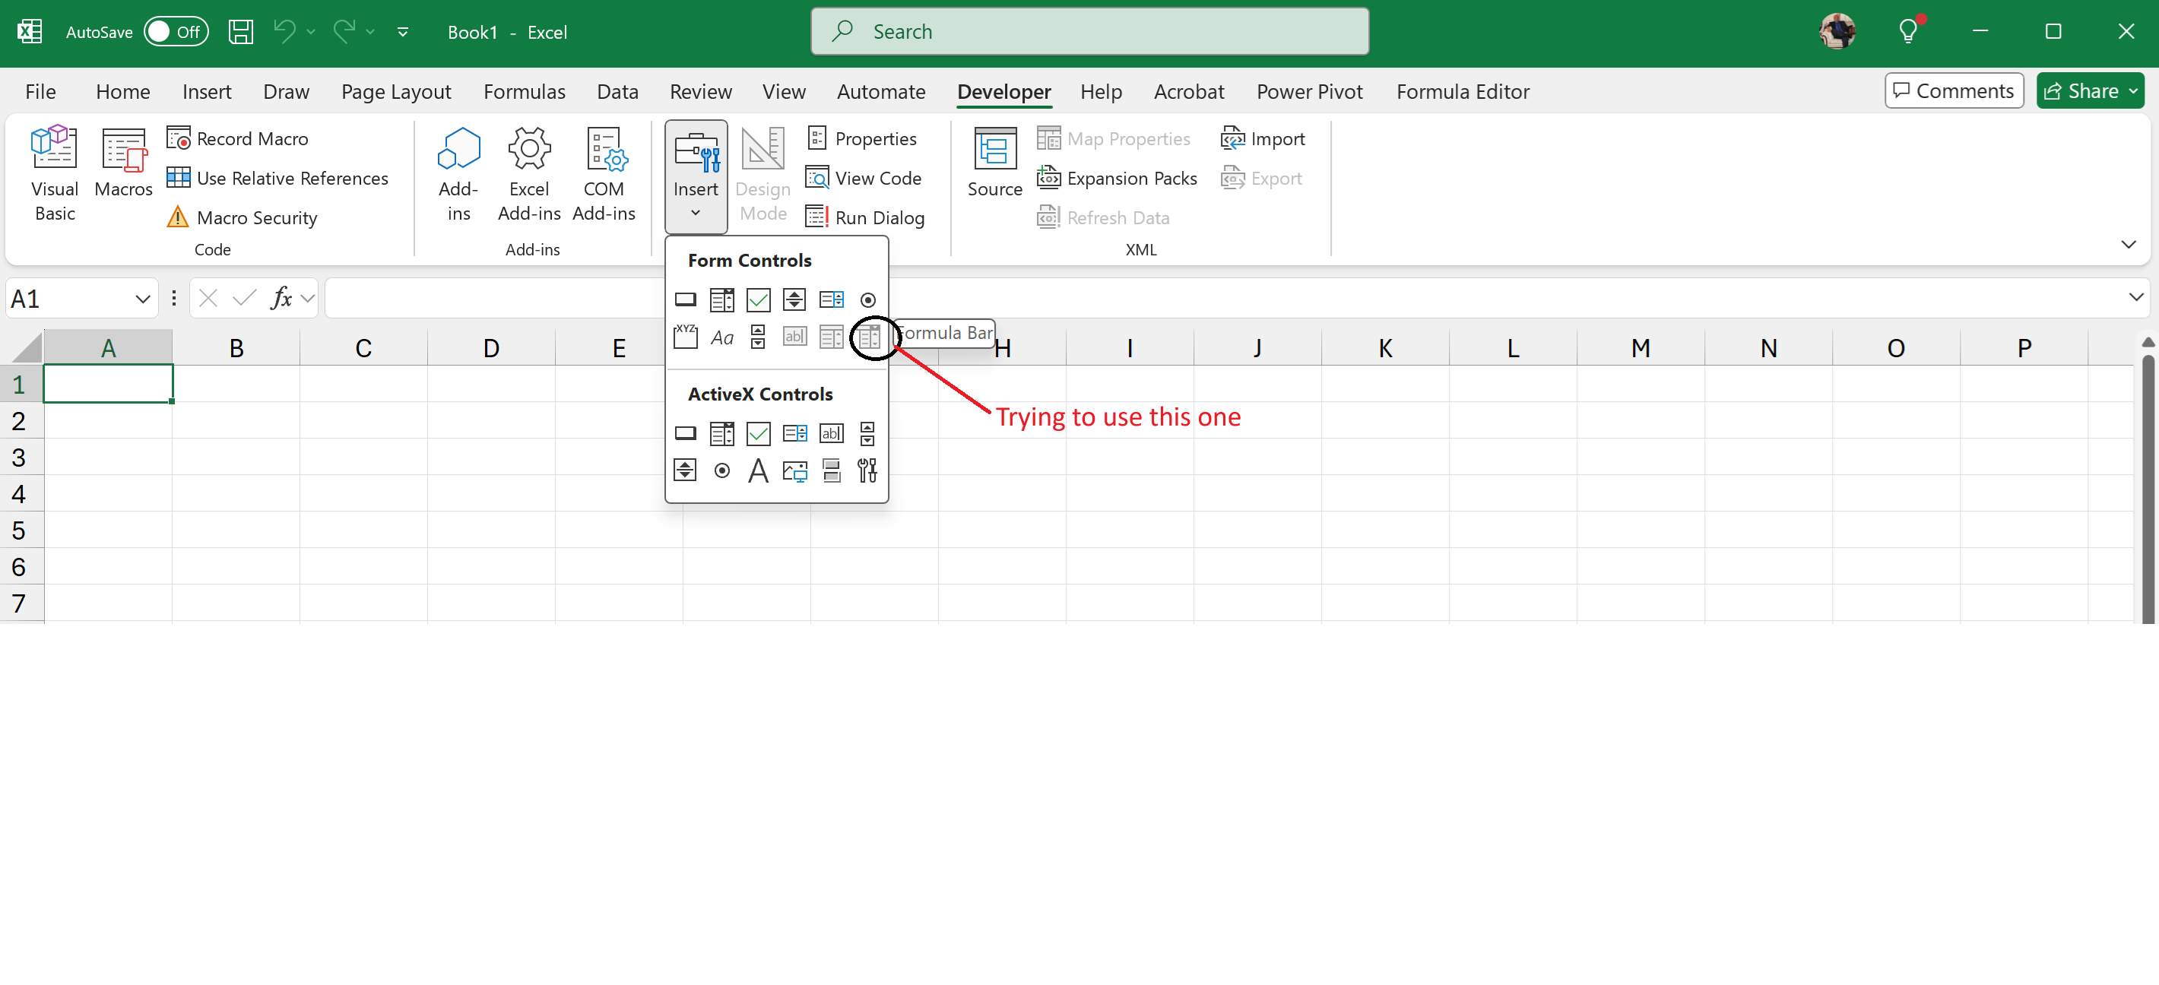Insert an ActiveX Text Box control

point(832,433)
